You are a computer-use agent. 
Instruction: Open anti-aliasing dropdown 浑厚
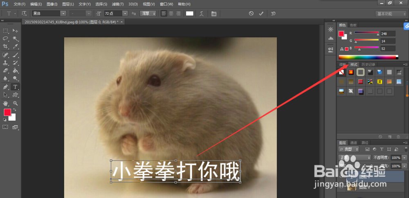tap(148, 13)
